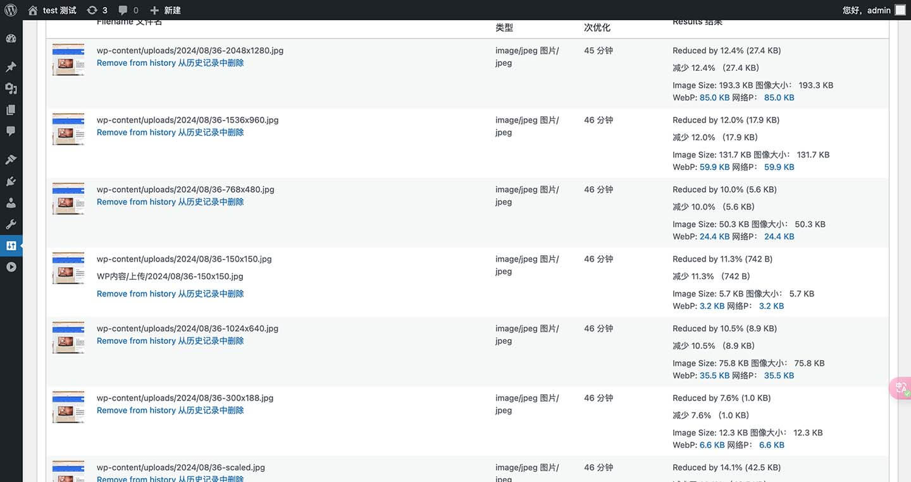This screenshot has height=482, width=911.
Task: Open Media library sidebar icon
Action: click(11, 88)
